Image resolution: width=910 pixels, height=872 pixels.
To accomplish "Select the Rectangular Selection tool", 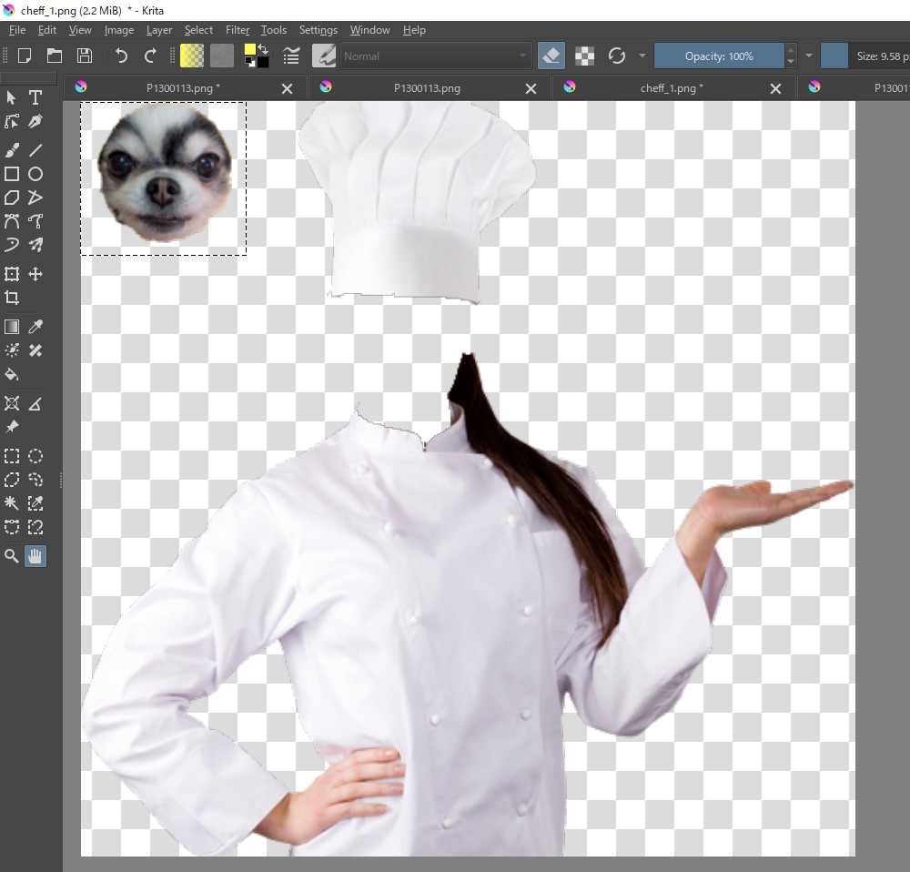I will click(x=12, y=456).
